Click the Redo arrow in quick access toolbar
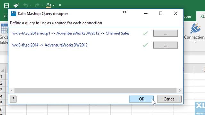 pyautogui.click(x=37, y=5)
